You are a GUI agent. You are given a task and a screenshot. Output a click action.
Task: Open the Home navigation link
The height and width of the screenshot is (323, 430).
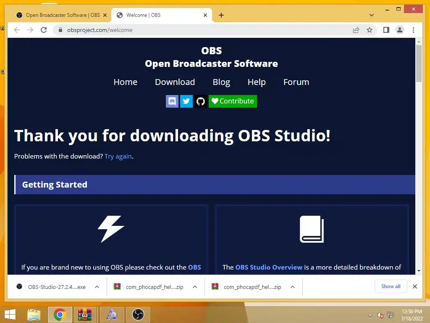click(x=125, y=82)
